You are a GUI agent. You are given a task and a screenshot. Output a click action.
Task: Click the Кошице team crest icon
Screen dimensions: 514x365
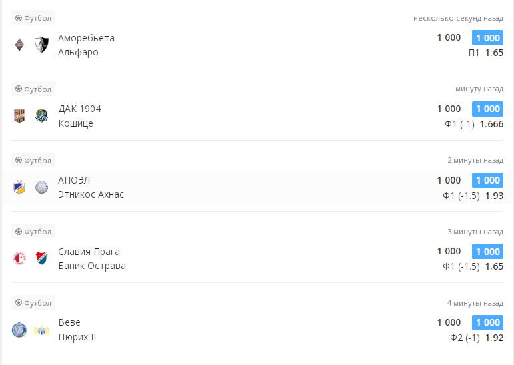point(42,116)
